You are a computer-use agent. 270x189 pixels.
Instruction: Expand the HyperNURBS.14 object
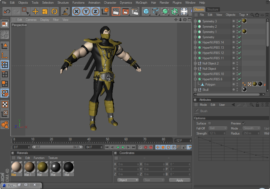coord(195,42)
